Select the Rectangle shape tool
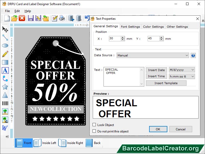This screenshot has height=154, width=205. (5, 62)
